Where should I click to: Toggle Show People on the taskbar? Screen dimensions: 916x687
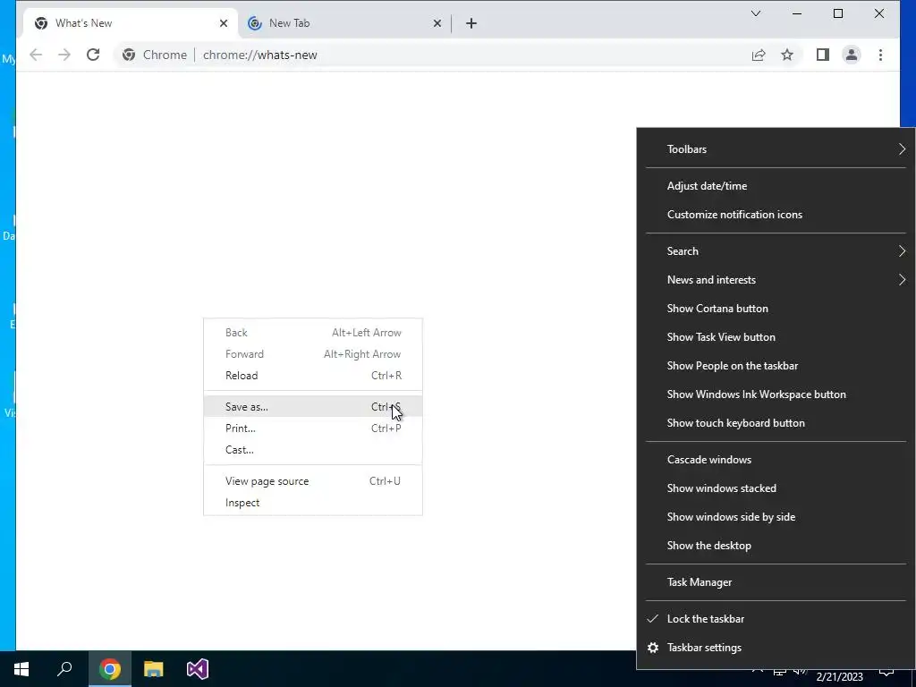point(776,366)
